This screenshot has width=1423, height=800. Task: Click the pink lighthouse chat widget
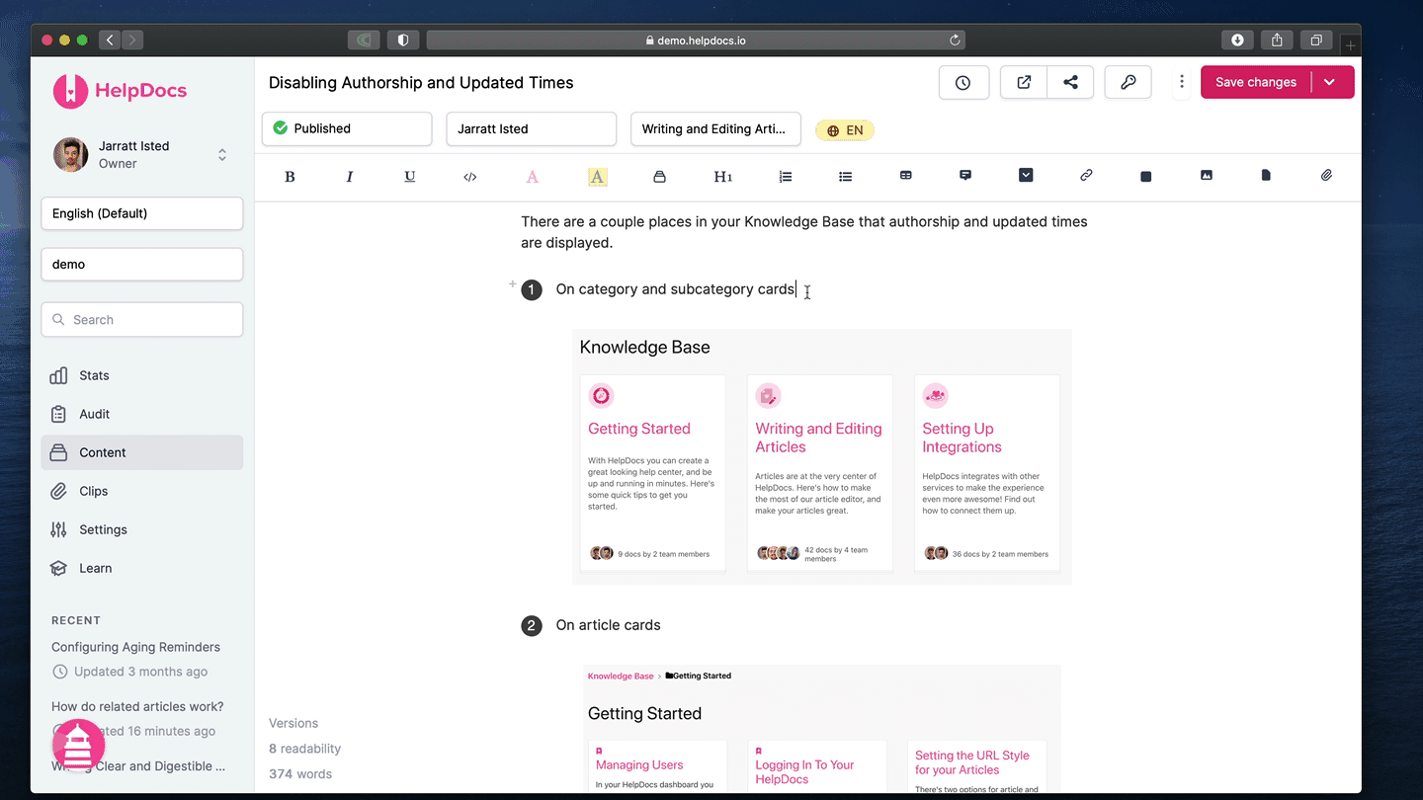pyautogui.click(x=78, y=746)
